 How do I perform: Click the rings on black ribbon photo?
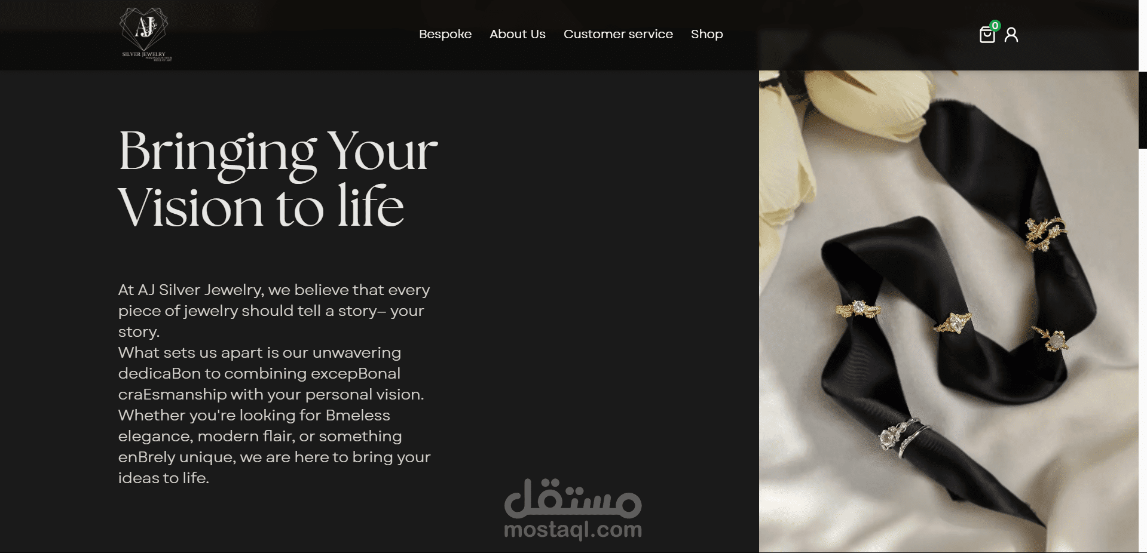(949, 311)
